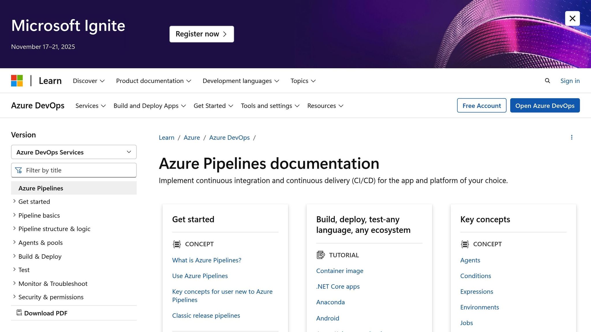
Task: Click Open Azure DevOps button
Action: [545, 105]
